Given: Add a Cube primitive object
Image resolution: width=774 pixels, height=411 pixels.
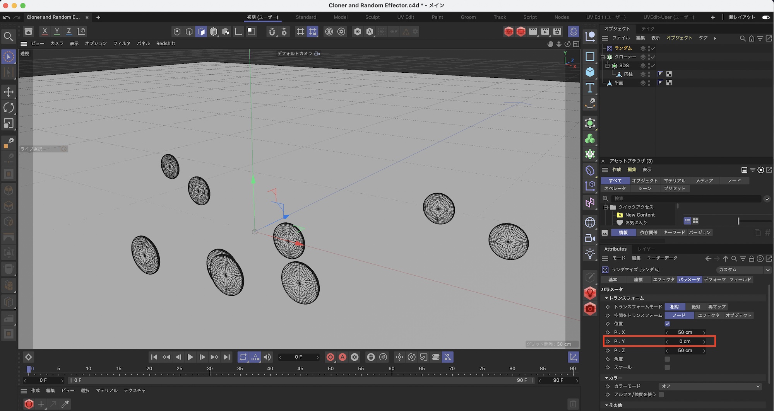Looking at the screenshot, I should [590, 72].
